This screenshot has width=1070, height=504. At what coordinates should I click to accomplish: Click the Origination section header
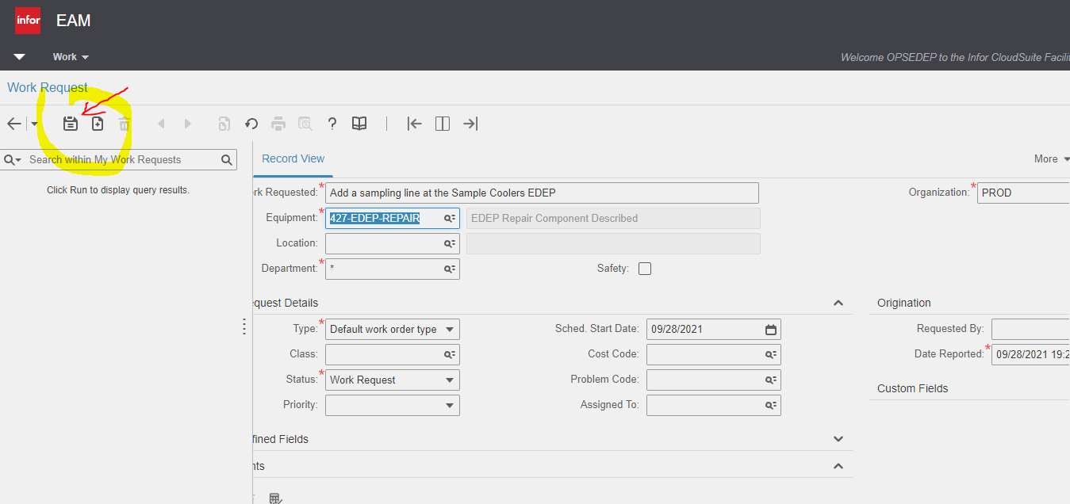tap(904, 303)
